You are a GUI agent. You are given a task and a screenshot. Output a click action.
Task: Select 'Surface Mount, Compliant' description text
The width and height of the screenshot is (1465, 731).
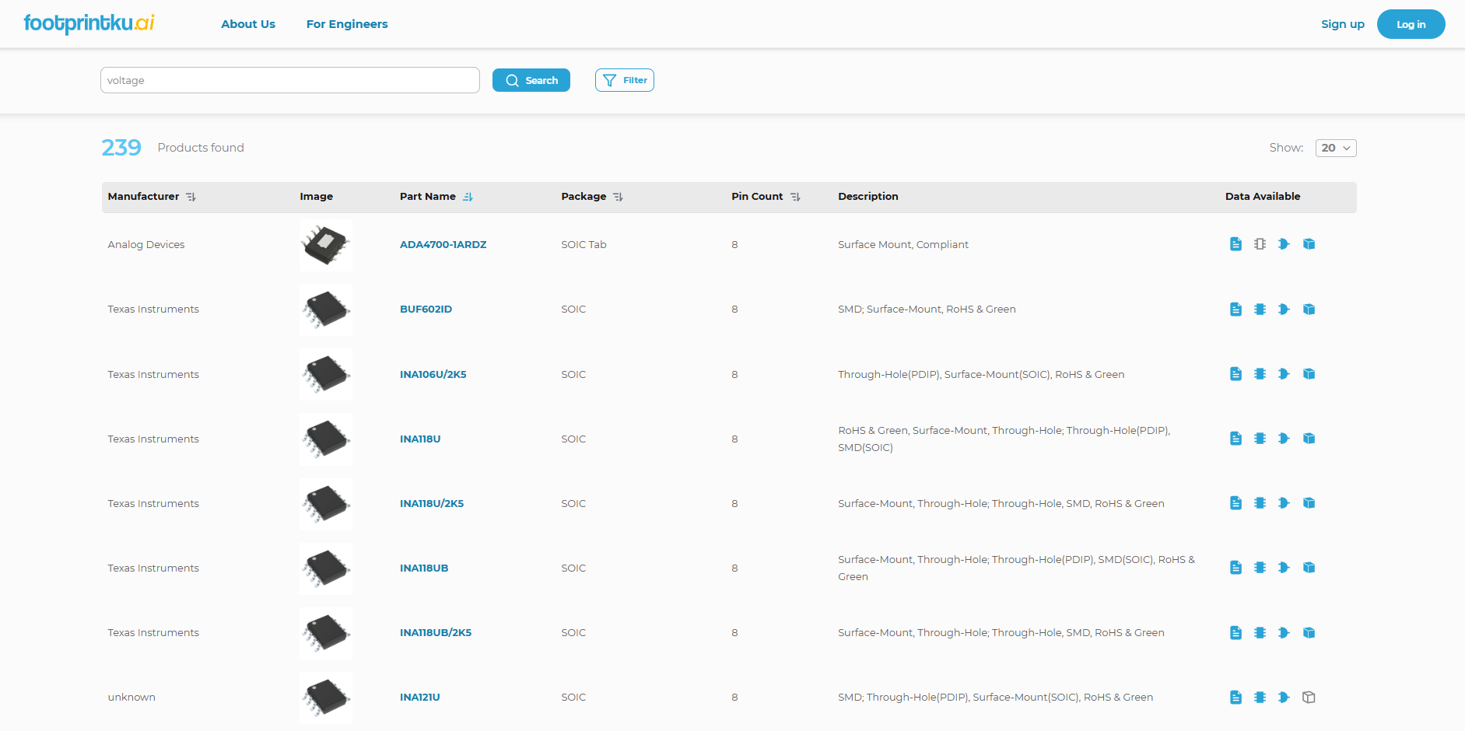[903, 244]
